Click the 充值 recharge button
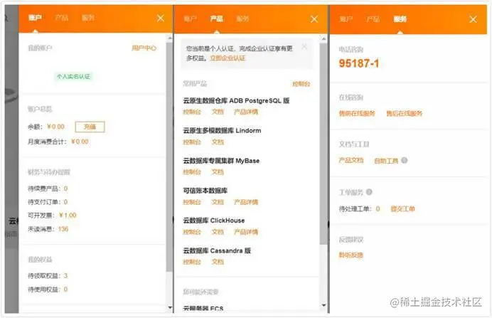This screenshot has height=318, width=492. tap(90, 127)
